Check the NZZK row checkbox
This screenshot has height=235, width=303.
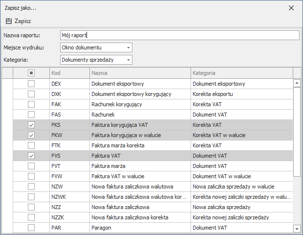coord(31,217)
